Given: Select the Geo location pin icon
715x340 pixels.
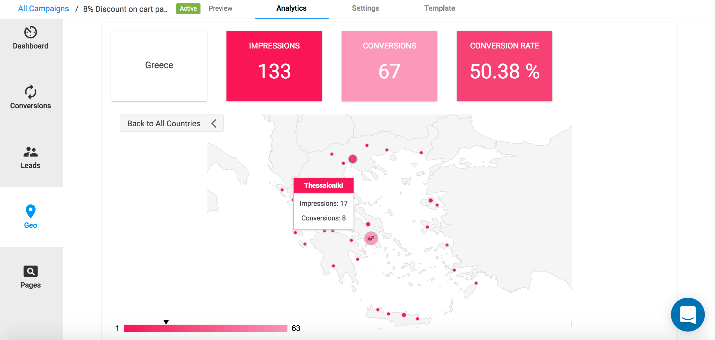Looking at the screenshot, I should [x=30, y=211].
